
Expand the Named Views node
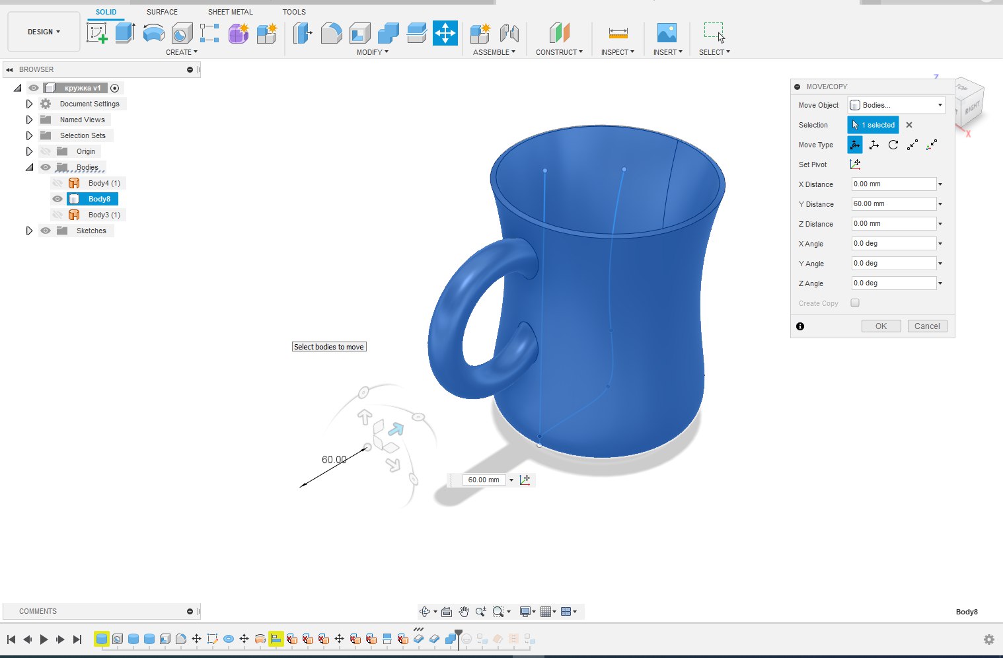click(x=29, y=120)
